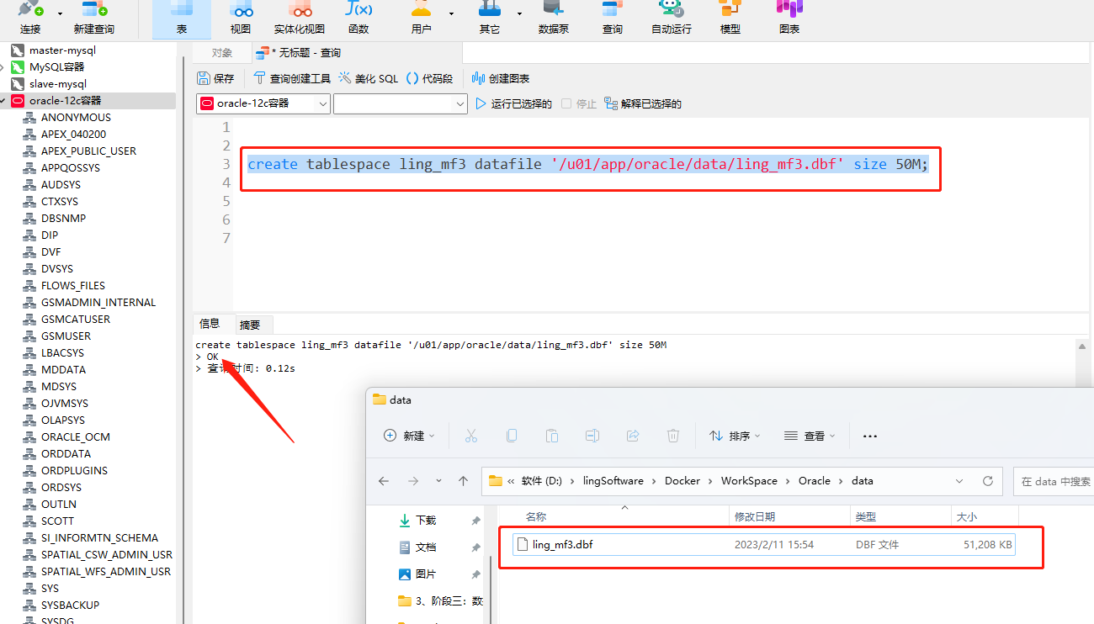Switch to the Objects (对象) tab
Screen dimensions: 1094x624
222,53
